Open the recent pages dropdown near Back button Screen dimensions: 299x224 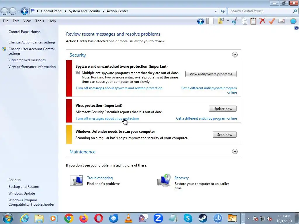(x=18, y=11)
